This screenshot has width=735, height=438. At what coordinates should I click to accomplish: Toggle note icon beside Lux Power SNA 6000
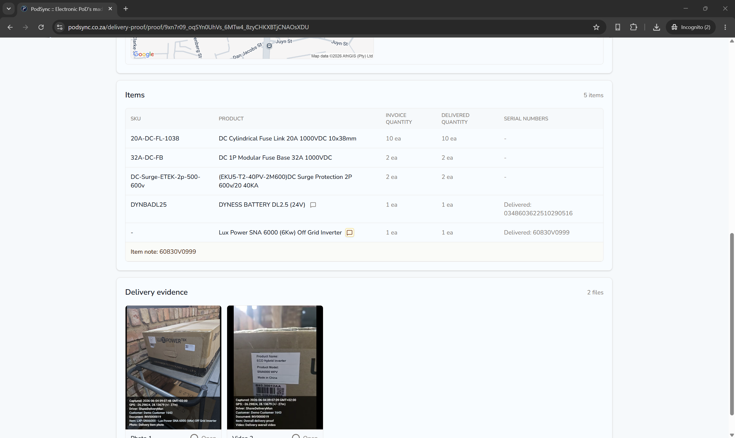click(x=350, y=232)
